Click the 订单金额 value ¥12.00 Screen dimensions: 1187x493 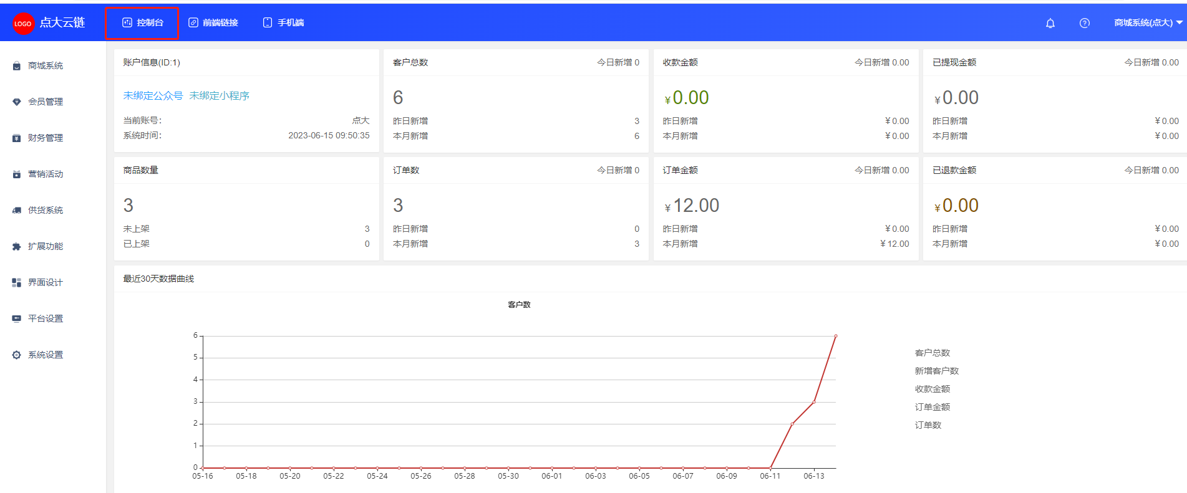(691, 206)
